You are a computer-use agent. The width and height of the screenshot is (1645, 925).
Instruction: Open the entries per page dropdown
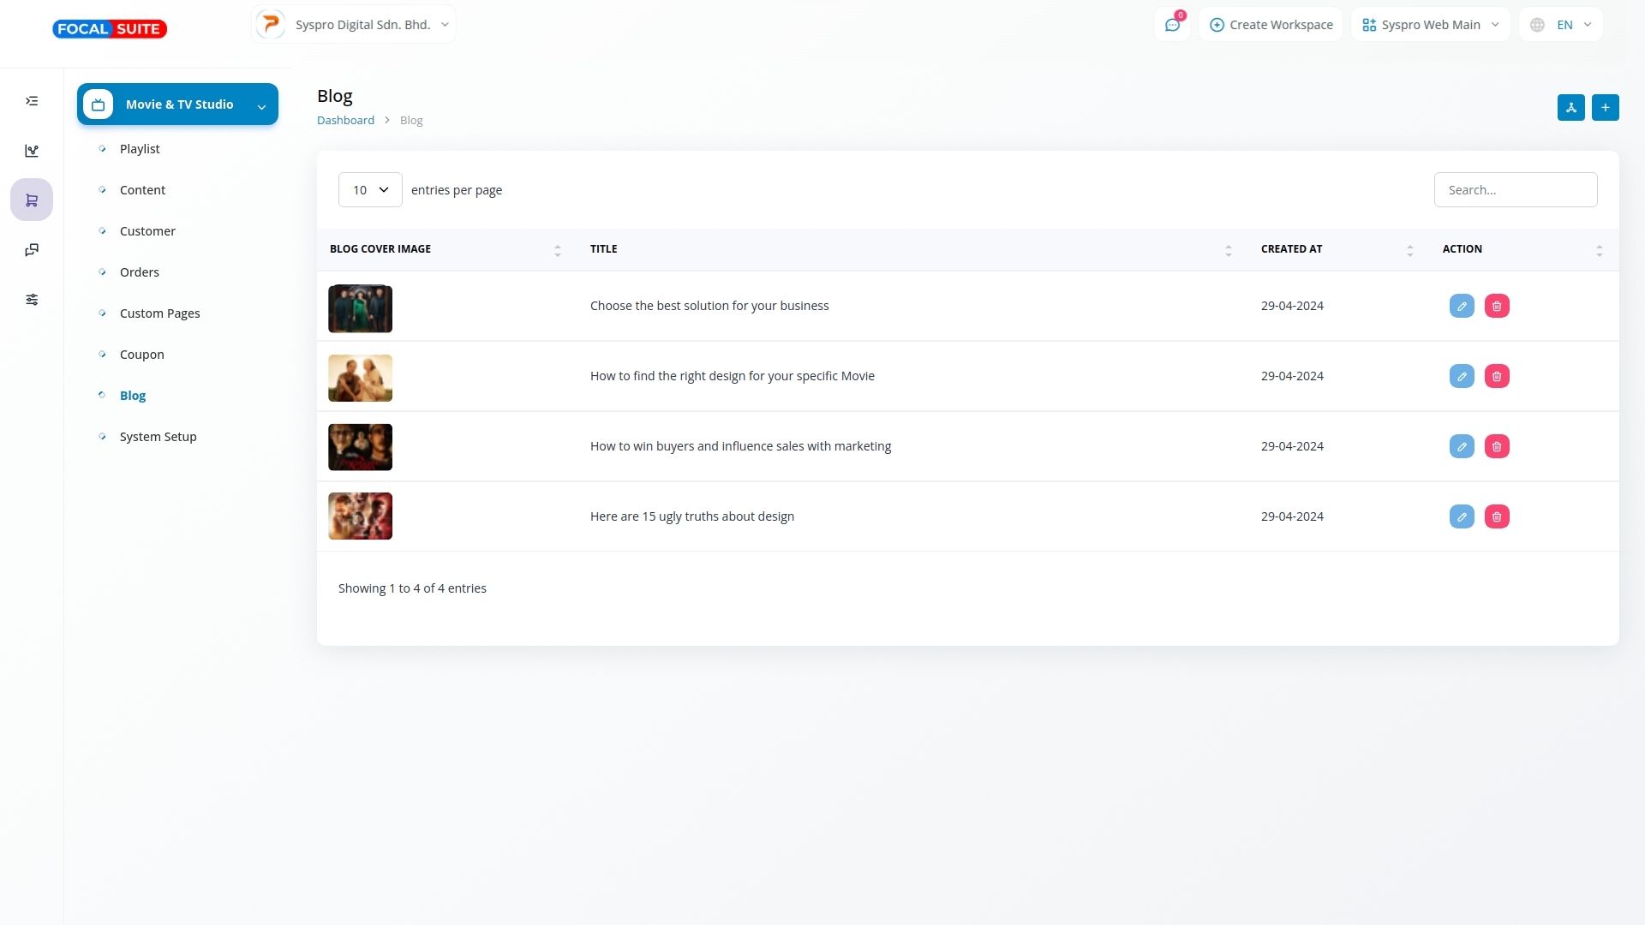(370, 190)
